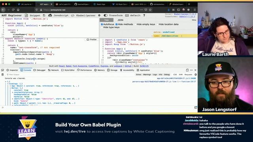Toggle the split console sidebar icon at bottom right

point(196,107)
